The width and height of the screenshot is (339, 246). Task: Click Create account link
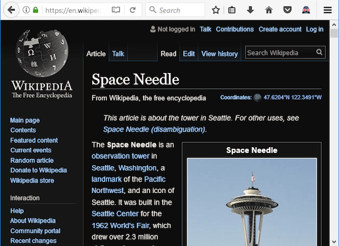click(x=280, y=29)
